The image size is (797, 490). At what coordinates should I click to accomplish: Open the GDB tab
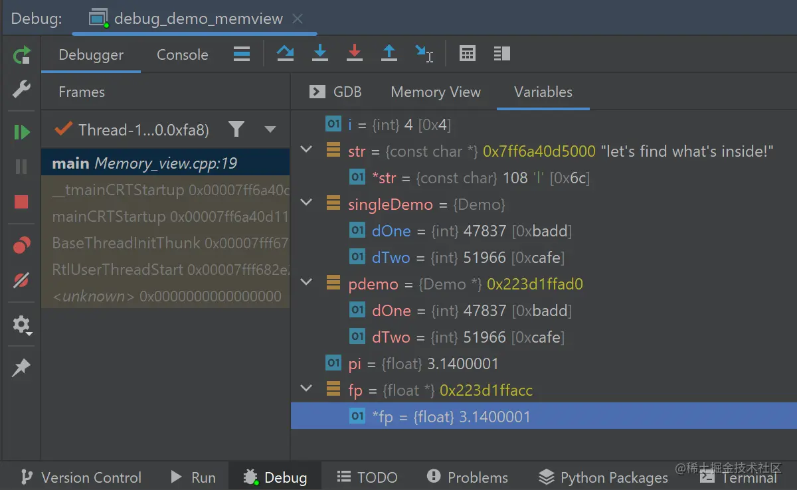click(x=336, y=92)
